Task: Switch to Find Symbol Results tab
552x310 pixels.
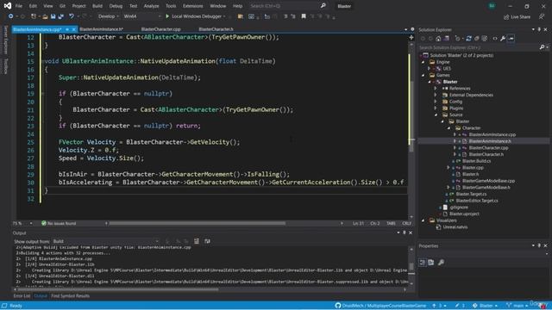Action: click(71, 296)
